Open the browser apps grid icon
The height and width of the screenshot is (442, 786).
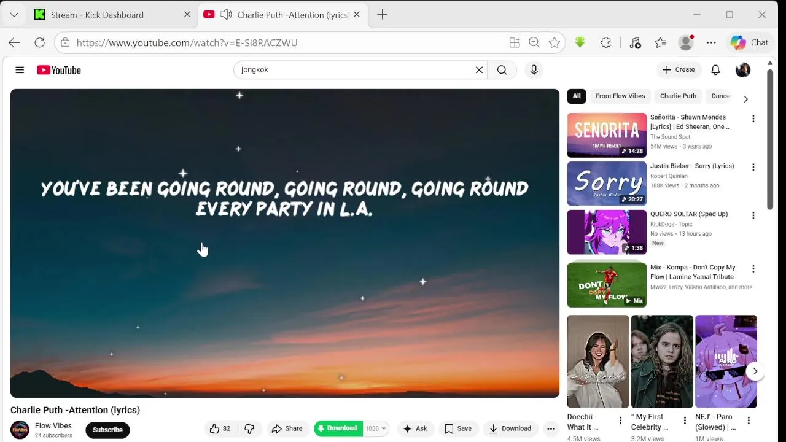515,42
